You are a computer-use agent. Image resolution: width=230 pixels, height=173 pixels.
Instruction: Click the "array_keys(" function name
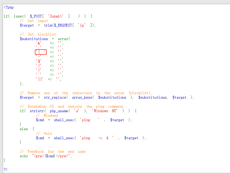coord(83,98)
